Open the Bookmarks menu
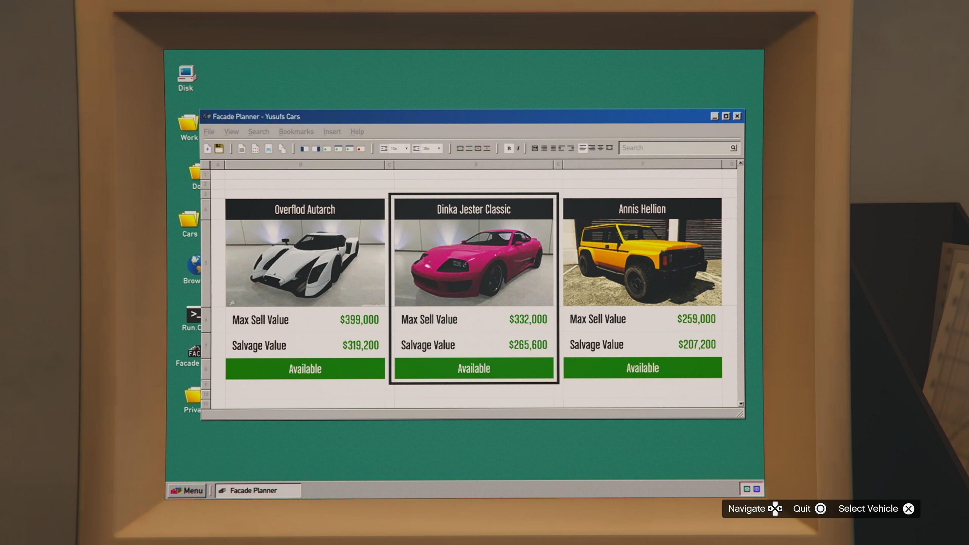Screen dimensions: 969x545 click(x=296, y=132)
